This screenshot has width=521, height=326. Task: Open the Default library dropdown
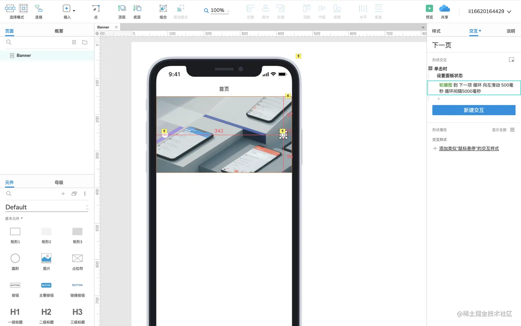coord(47,207)
